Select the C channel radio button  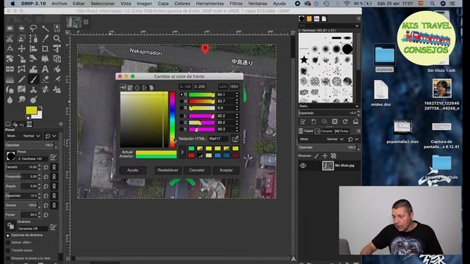pyautogui.click(x=181, y=122)
